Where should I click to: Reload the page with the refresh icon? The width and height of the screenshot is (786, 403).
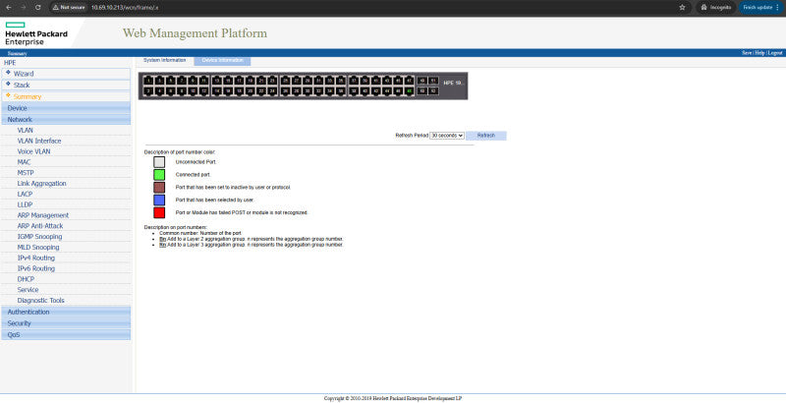coord(38,8)
